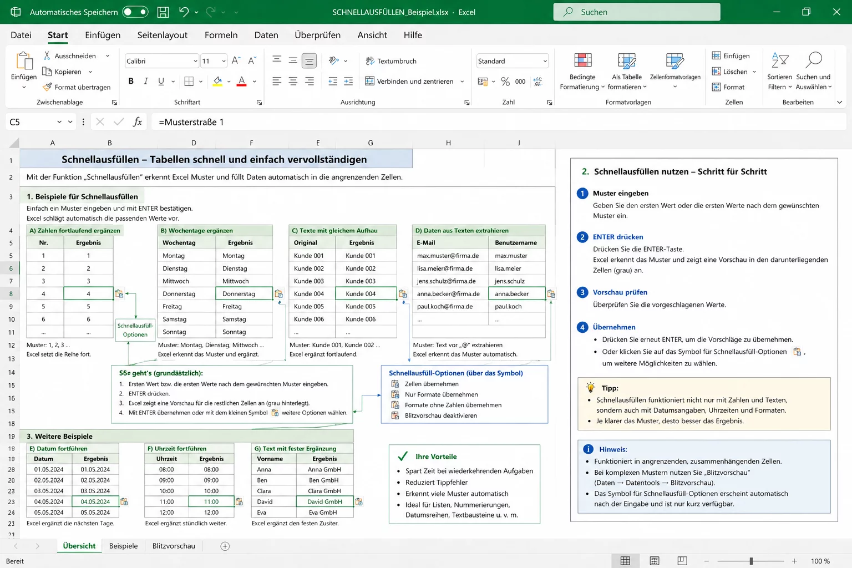Adjust the zoom slider in status bar
852x568 pixels.
(751, 561)
